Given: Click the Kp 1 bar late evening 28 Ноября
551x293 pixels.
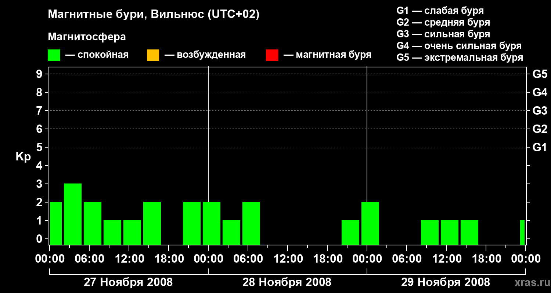Looking at the screenshot, I should point(350,232).
